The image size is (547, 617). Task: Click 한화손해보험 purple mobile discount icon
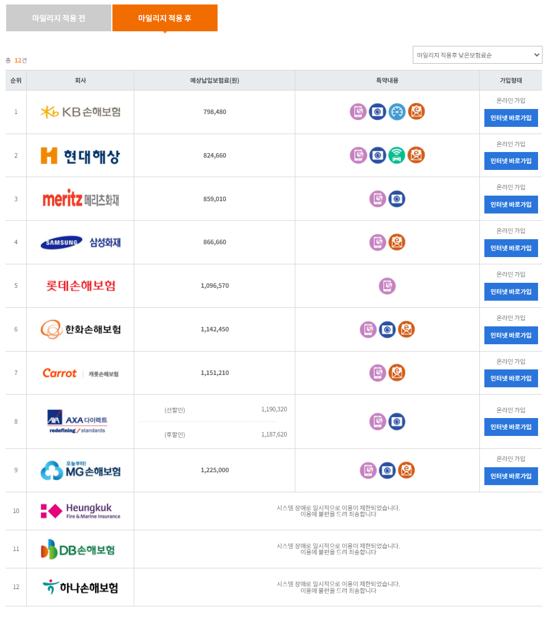pos(368,329)
